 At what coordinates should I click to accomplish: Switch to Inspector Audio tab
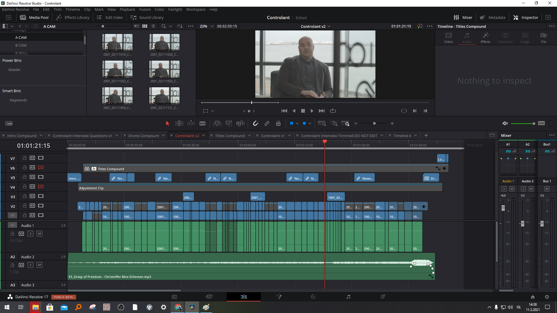(467, 38)
